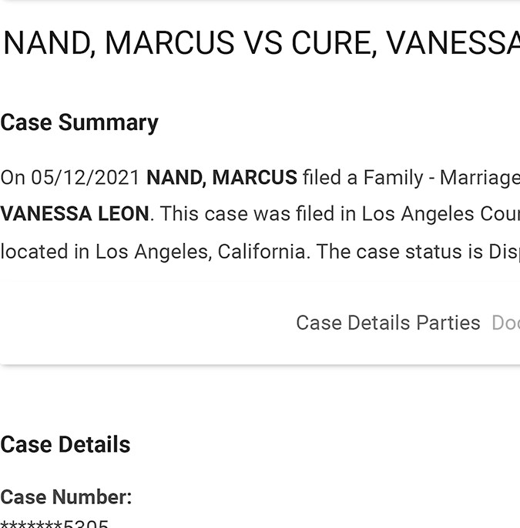Click the masked case number ending 5305
Viewport: 520px width, 528px height.
(x=55, y=524)
